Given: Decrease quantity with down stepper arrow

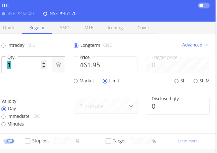Looking at the screenshot, I should pos(44,67).
